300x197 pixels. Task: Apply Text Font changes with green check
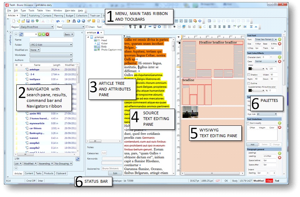(x=279, y=39)
